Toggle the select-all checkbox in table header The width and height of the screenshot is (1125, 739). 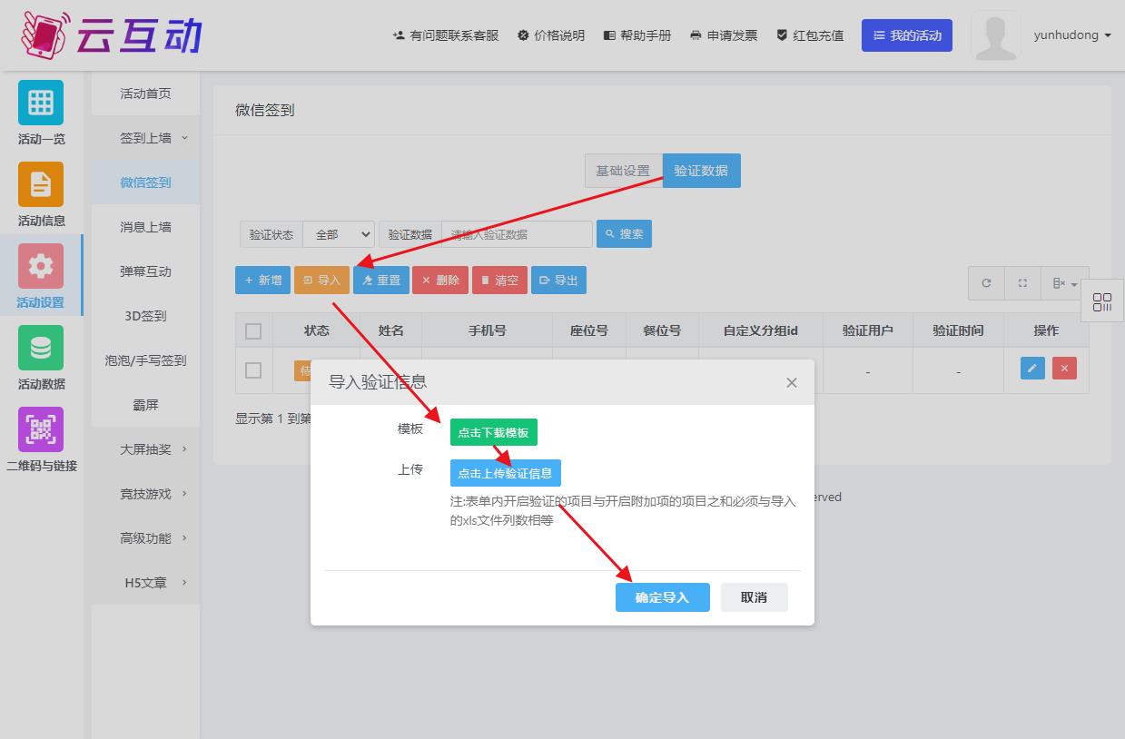pos(253,331)
